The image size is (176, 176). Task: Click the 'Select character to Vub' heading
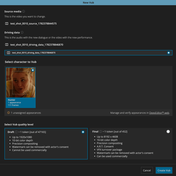point(21,62)
